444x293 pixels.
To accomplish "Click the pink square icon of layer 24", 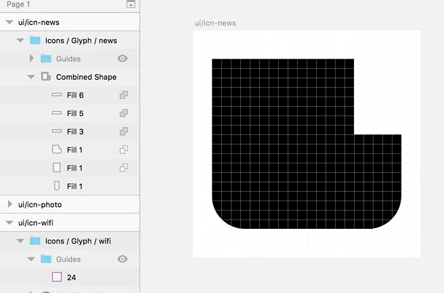I will 57,277.
